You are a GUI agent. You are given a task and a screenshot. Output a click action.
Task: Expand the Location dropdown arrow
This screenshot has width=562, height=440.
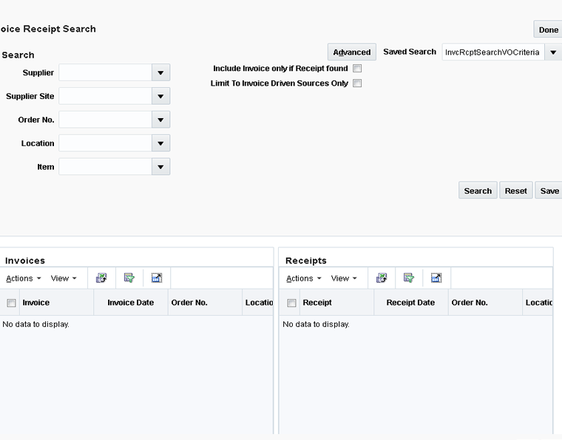[160, 143]
